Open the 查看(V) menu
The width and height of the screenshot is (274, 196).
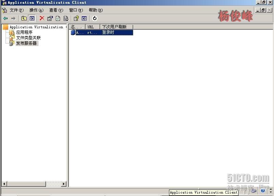point(56,10)
